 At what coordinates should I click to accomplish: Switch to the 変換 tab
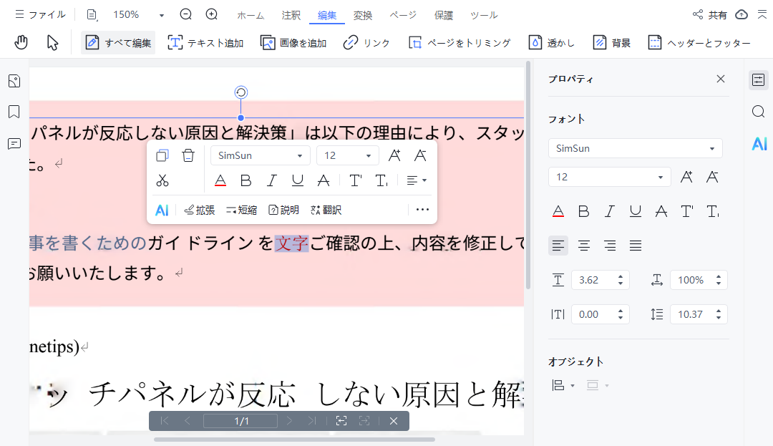(363, 15)
